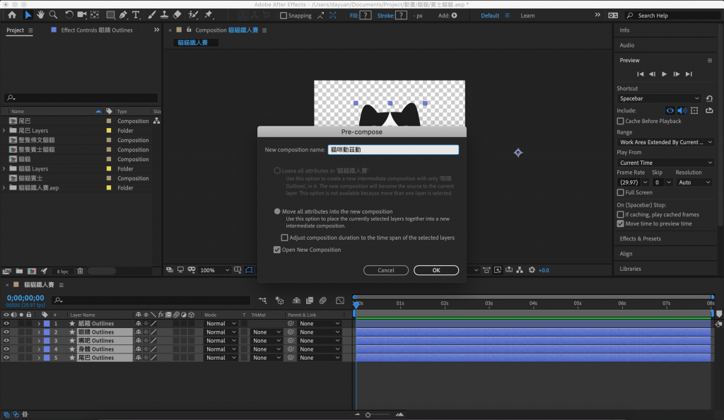
Task: Select the Horizontal Type tool
Action: [x=136, y=16]
